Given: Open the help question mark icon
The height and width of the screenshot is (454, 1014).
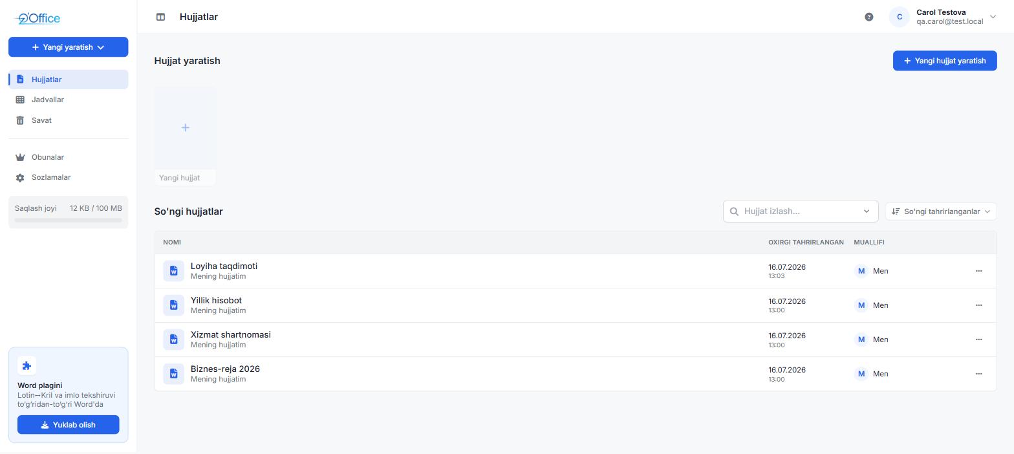Looking at the screenshot, I should point(869,17).
